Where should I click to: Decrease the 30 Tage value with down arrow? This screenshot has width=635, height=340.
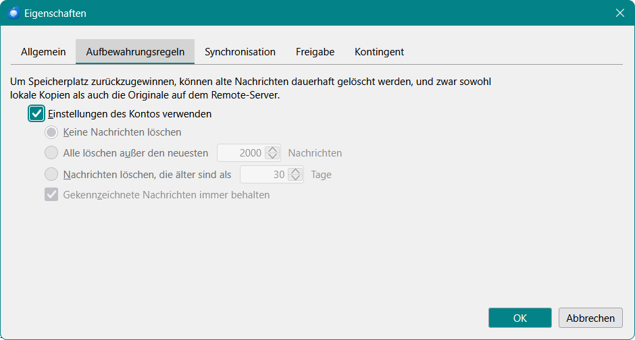(296, 178)
